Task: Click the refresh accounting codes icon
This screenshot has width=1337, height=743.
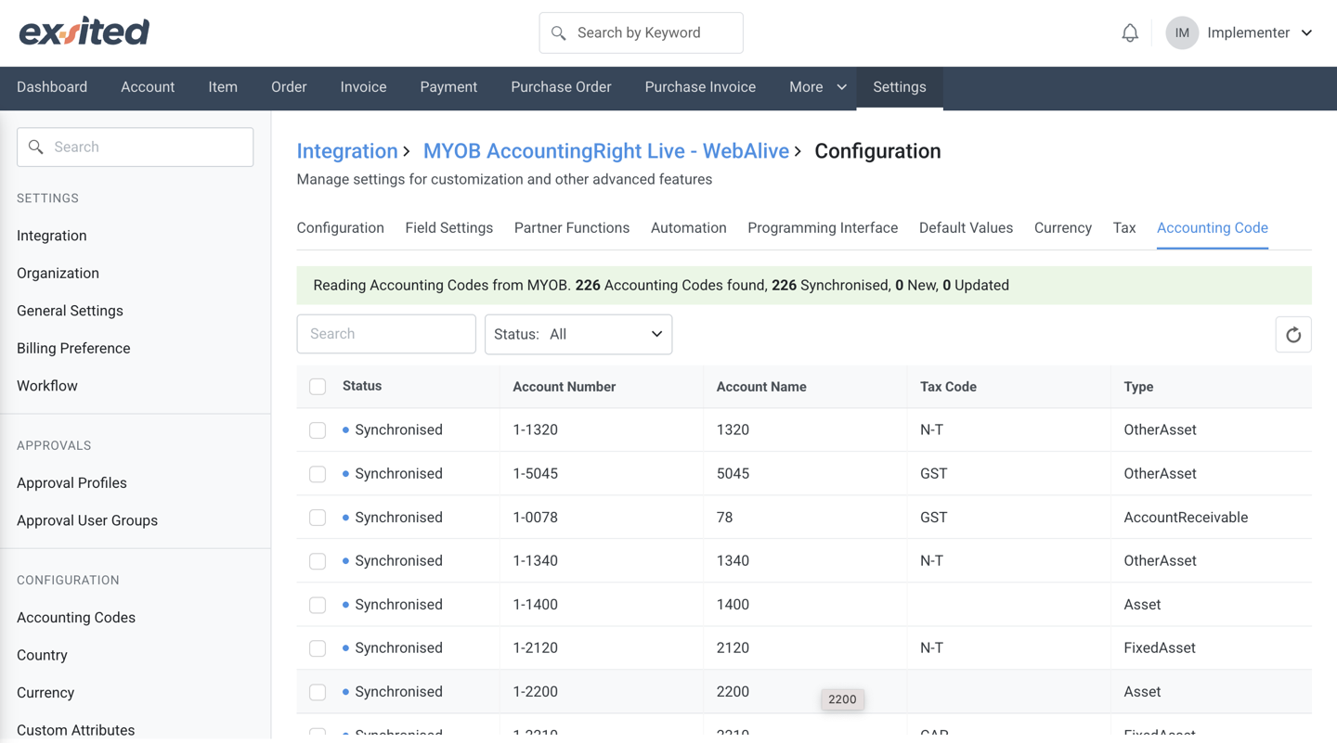Action: tap(1293, 335)
